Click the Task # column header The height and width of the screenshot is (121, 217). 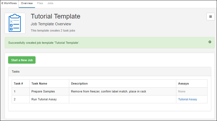18,83
